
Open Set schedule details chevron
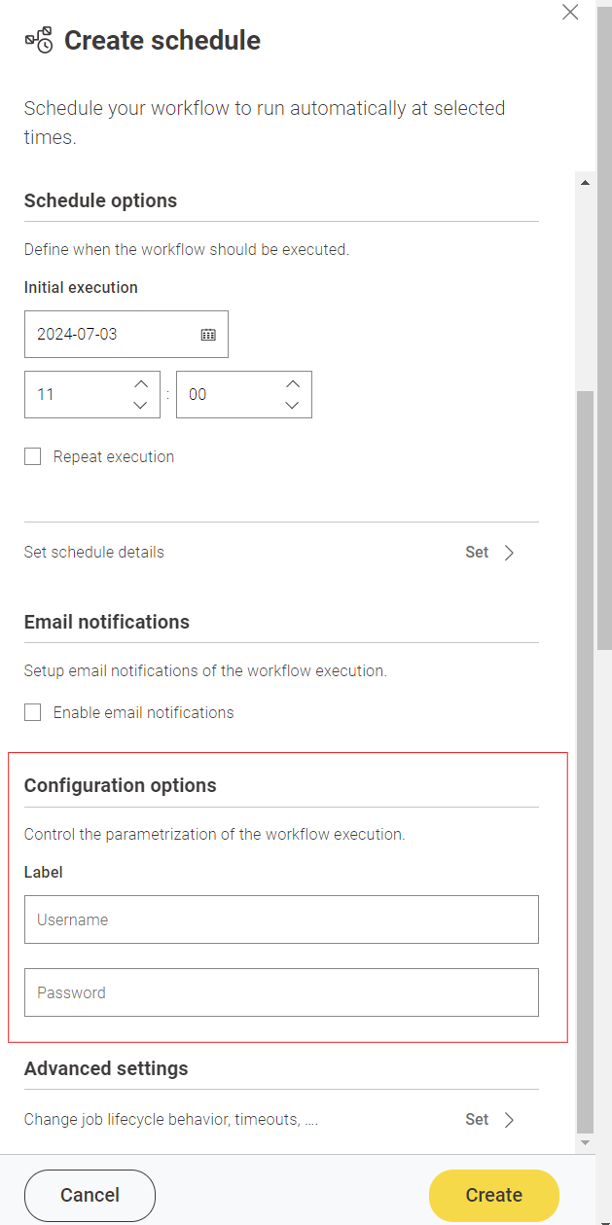509,553
